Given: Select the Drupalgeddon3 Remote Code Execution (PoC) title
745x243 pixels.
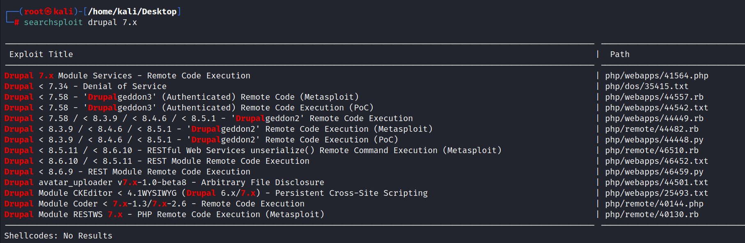Looking at the screenshot, I should (x=189, y=108).
